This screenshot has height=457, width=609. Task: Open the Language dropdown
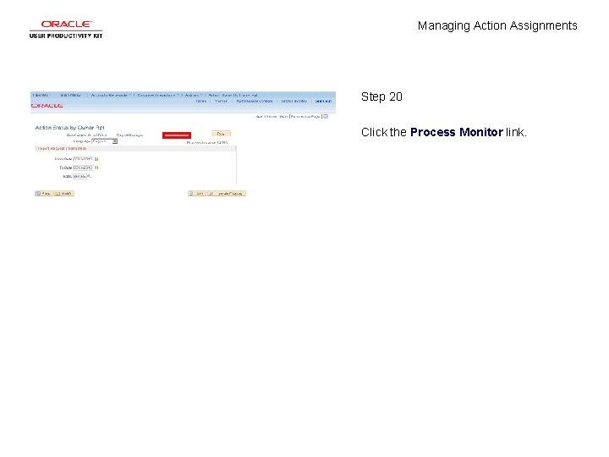[105, 141]
